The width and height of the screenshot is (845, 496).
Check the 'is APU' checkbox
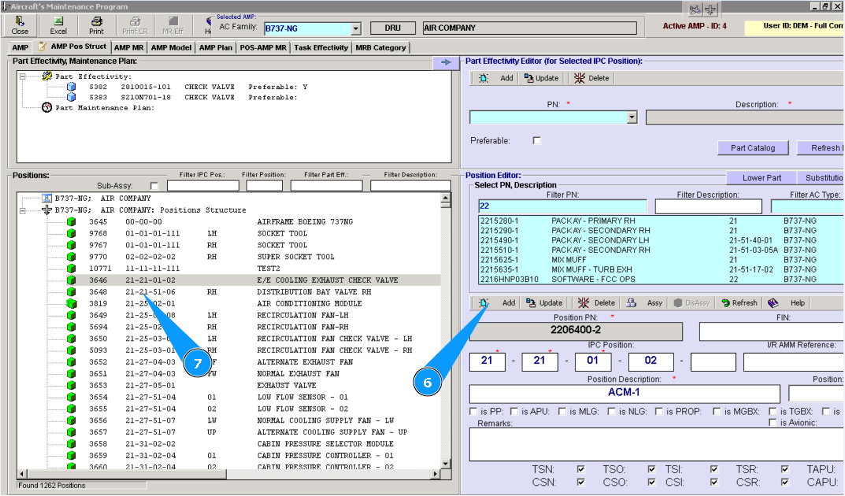(514, 411)
